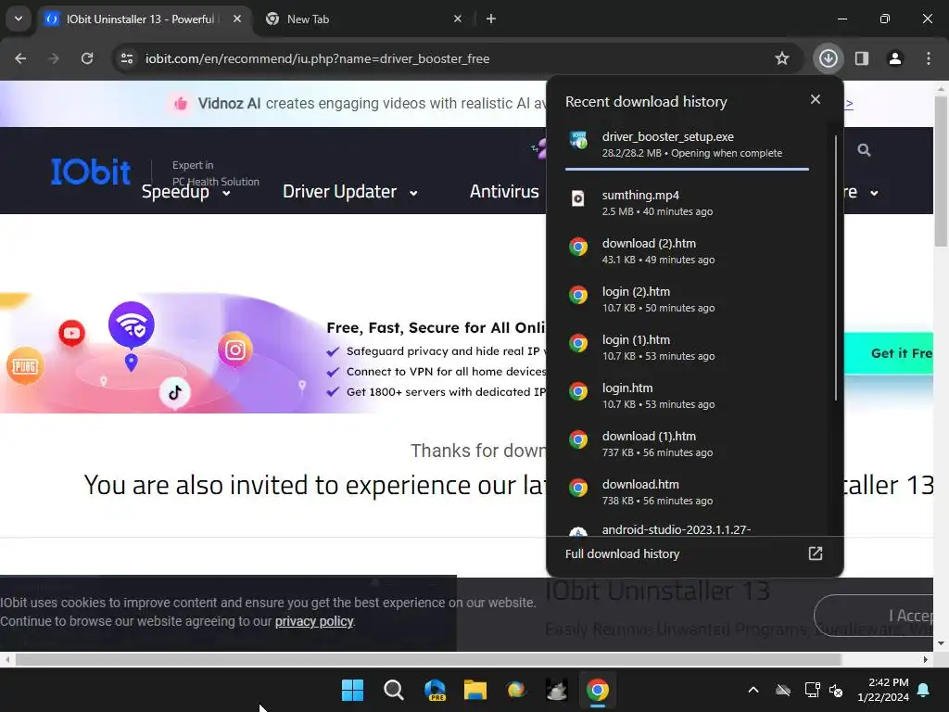Open the taskbar clock showing 2:42 PM
949x712 pixels.
pos(883,690)
